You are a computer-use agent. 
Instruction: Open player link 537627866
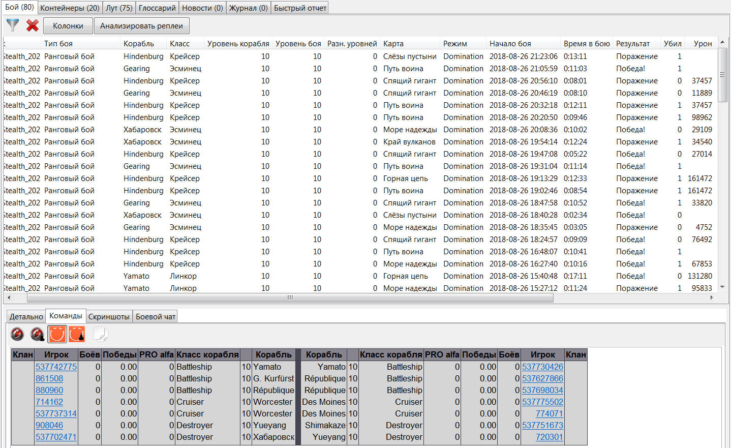[542, 378]
